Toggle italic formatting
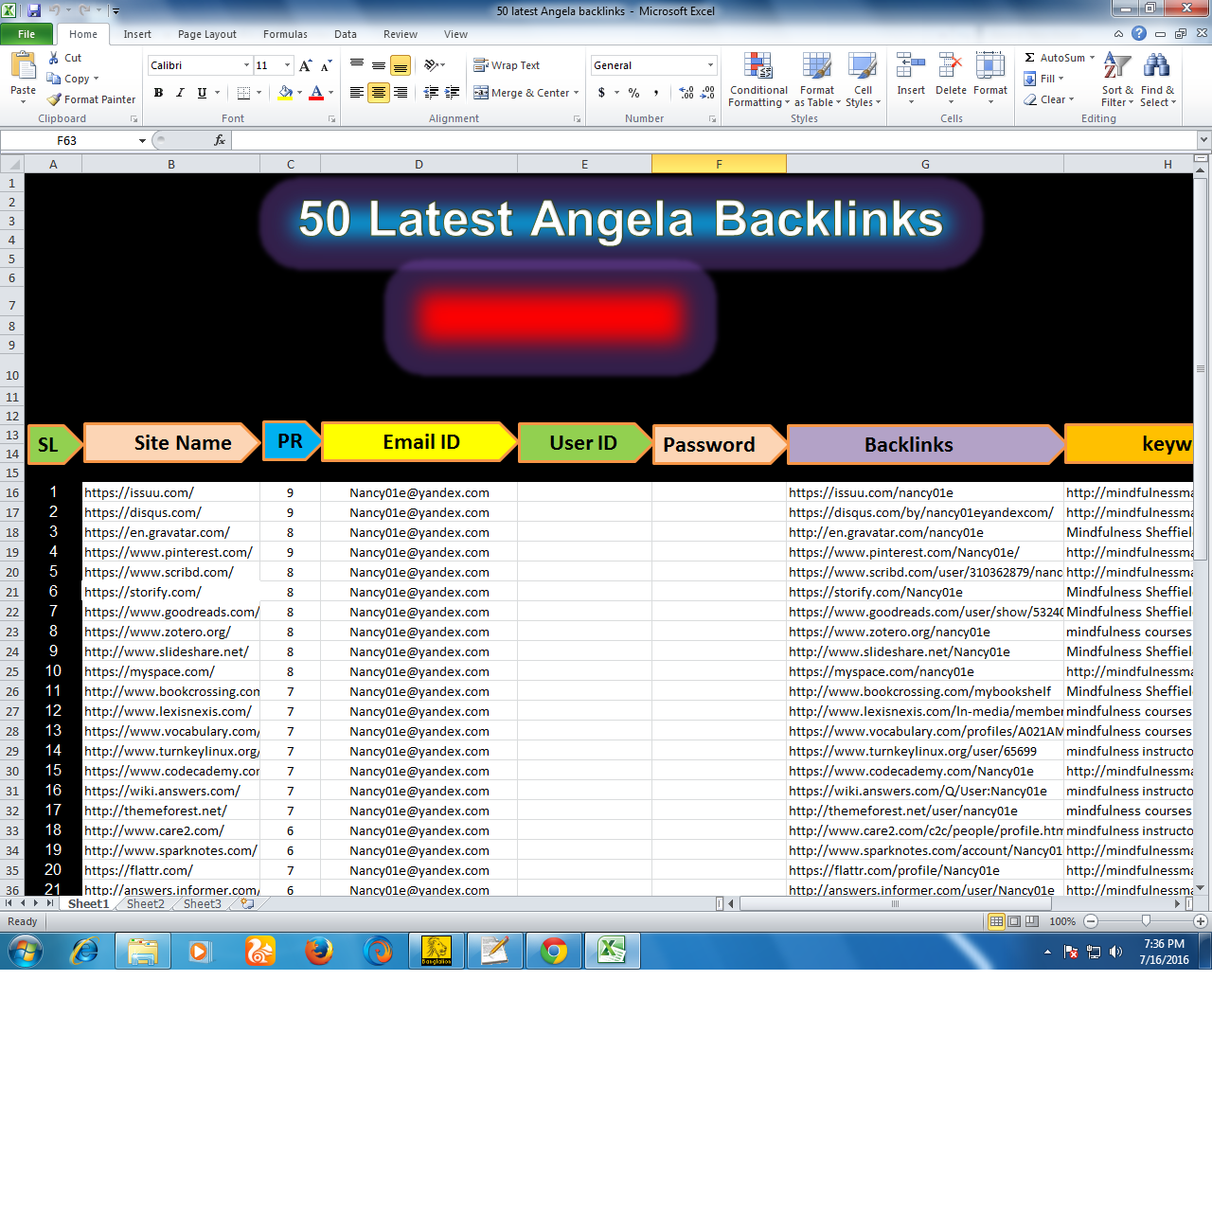The image size is (1212, 1212). coord(179,93)
